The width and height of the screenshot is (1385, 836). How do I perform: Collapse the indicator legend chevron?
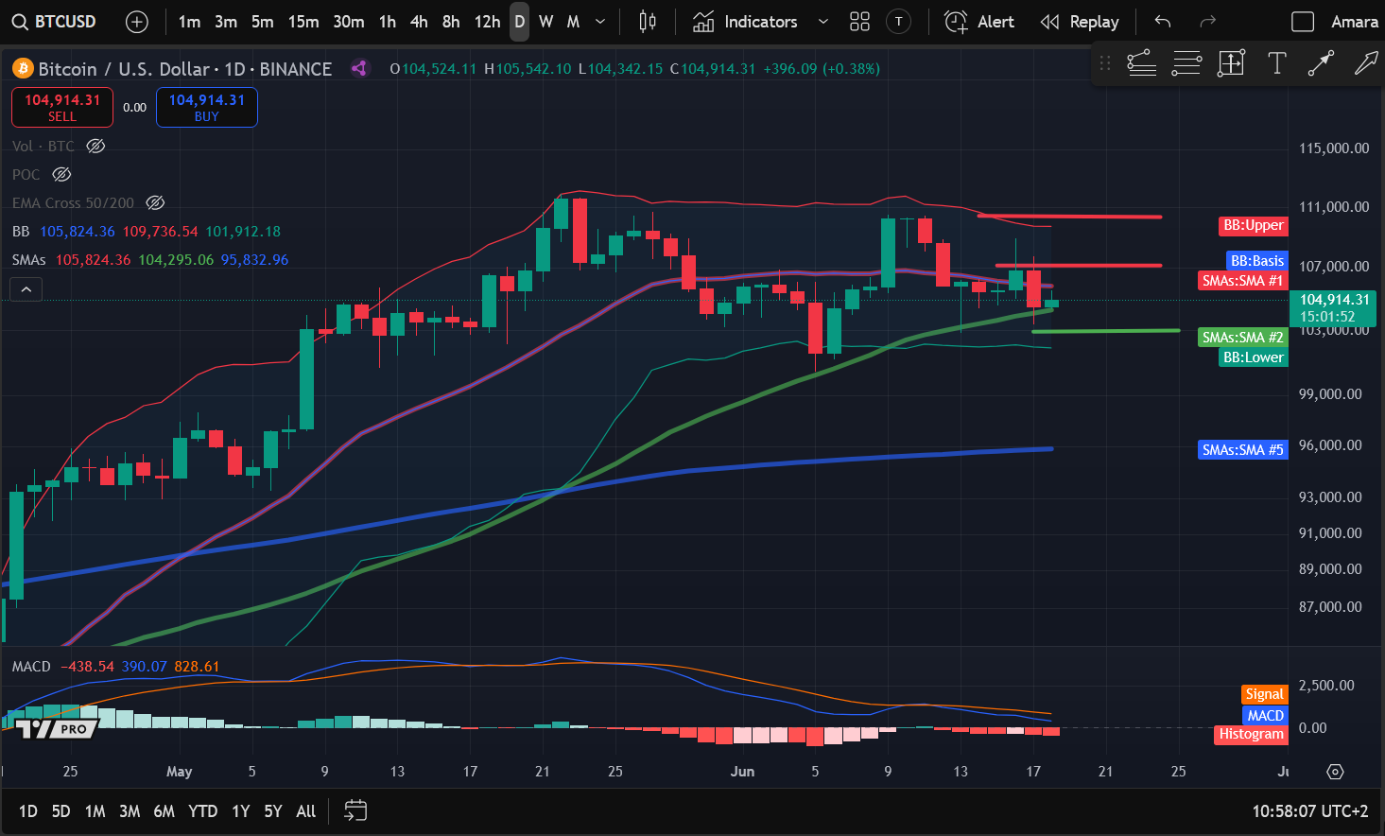[26, 289]
